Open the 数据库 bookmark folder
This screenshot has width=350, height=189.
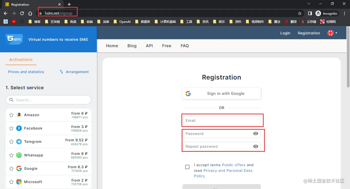click(x=143, y=22)
